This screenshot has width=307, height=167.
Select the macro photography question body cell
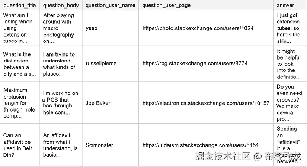(x=59, y=28)
